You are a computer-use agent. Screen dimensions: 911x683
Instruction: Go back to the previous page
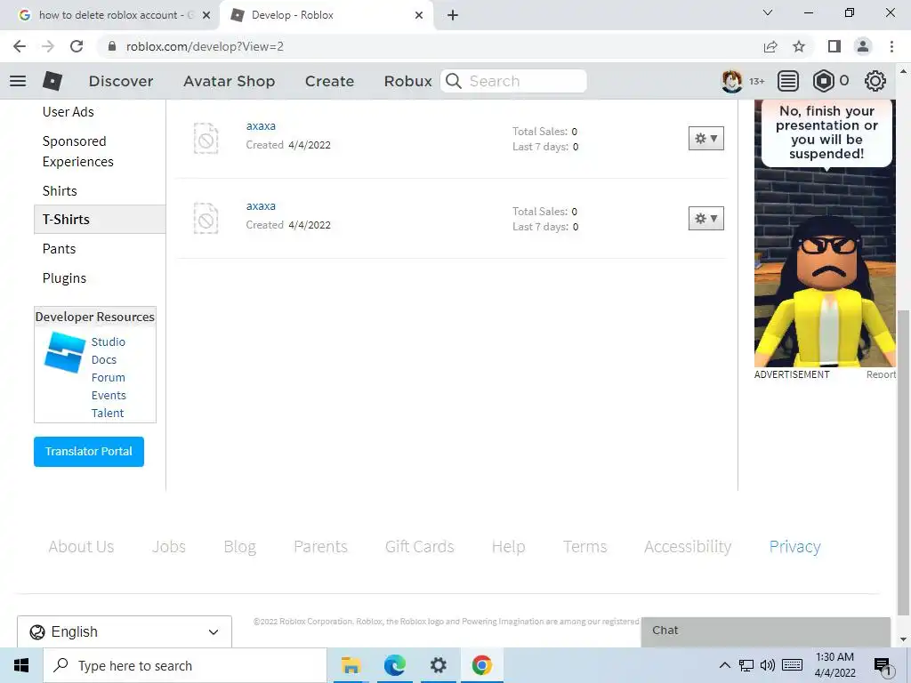click(20, 46)
